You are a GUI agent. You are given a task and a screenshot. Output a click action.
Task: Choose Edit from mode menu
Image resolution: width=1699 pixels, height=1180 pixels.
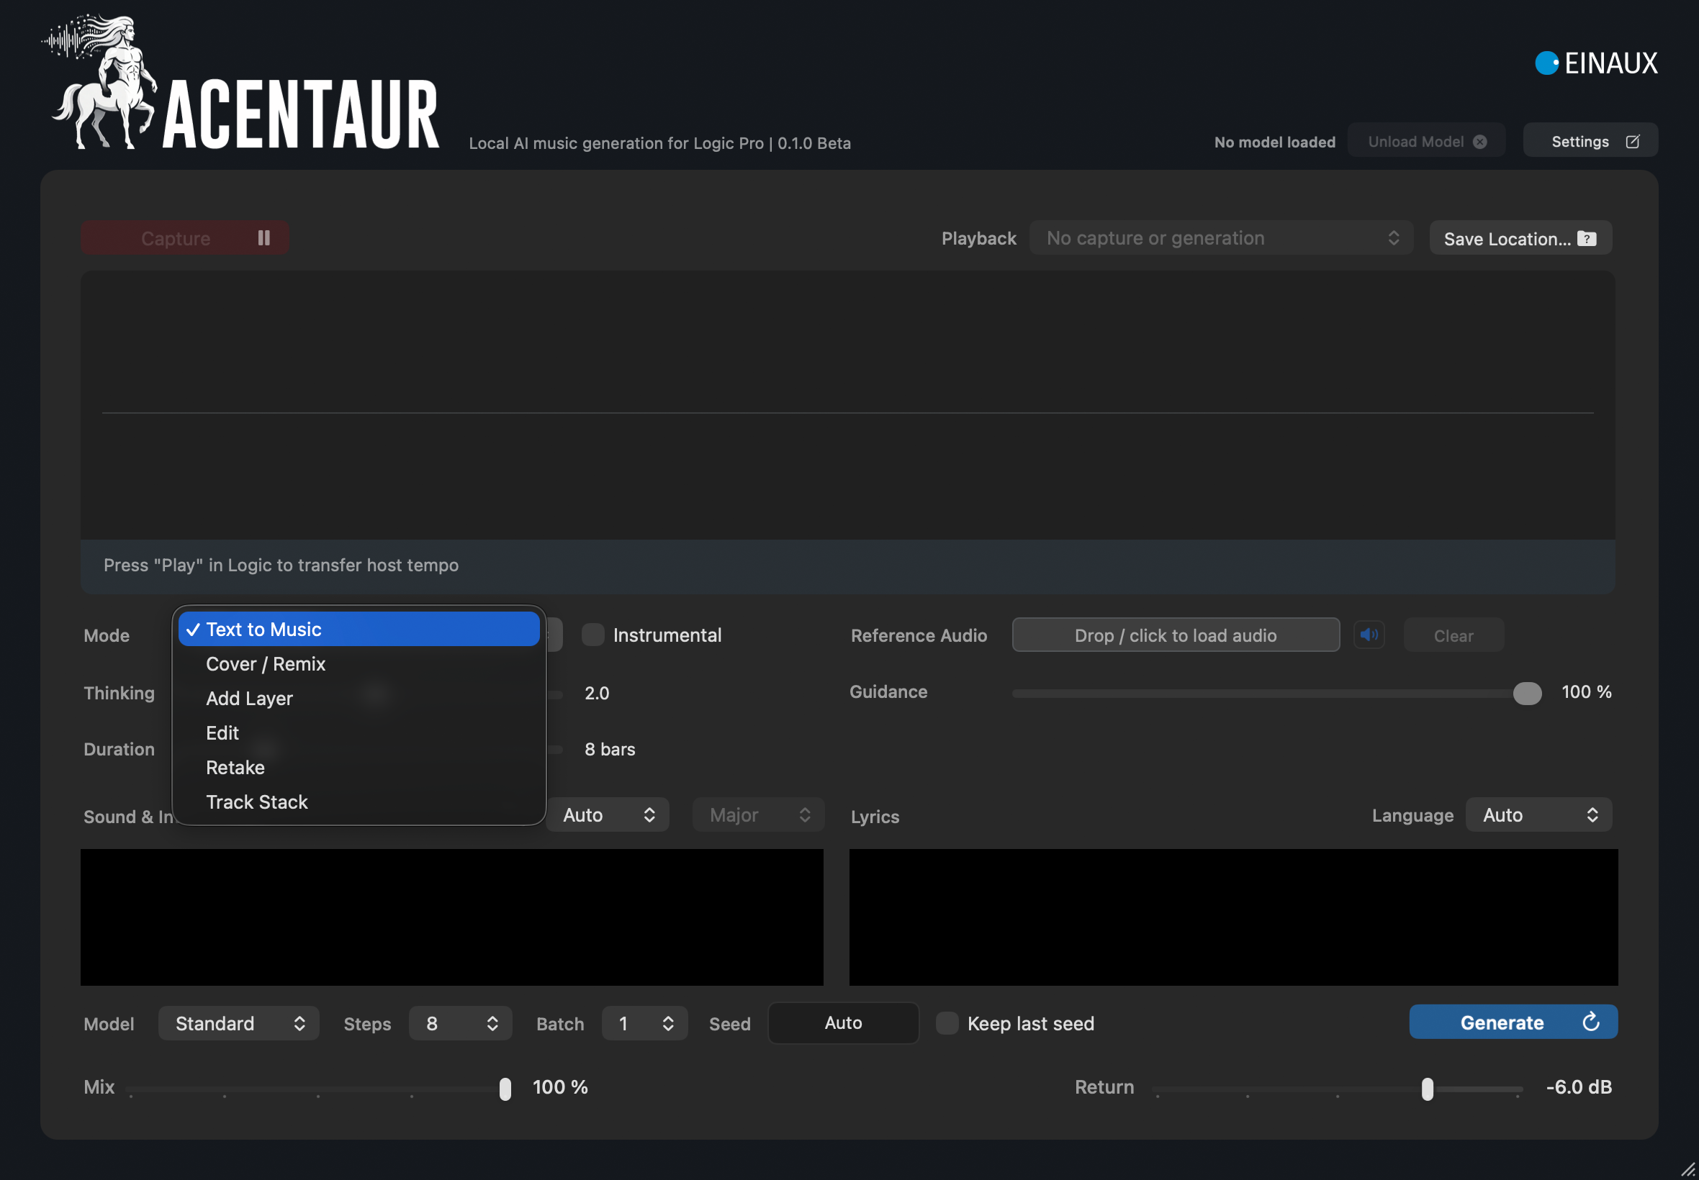359,732
